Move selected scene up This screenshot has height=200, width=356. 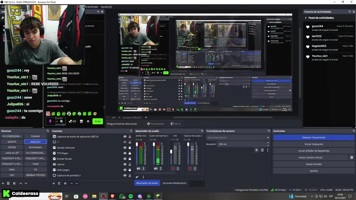(21, 183)
